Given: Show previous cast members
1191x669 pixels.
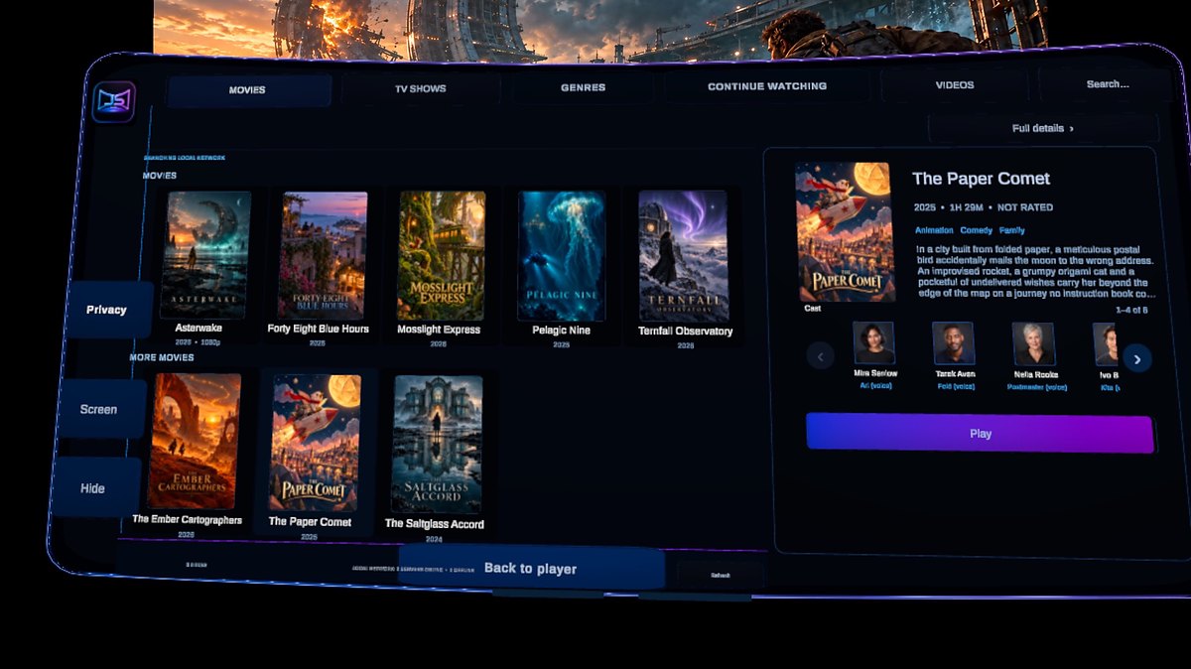Looking at the screenshot, I should coord(820,355).
